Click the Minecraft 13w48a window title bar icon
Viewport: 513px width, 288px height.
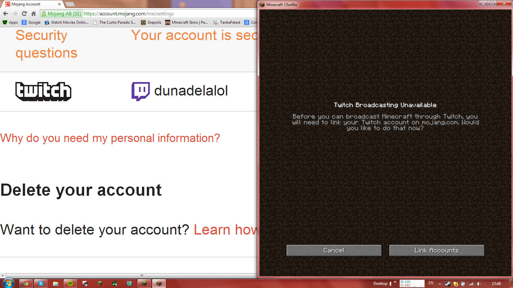click(x=262, y=4)
